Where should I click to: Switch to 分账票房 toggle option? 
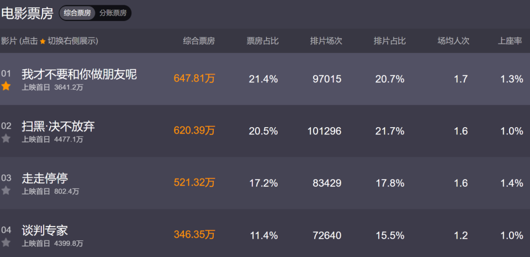point(113,13)
